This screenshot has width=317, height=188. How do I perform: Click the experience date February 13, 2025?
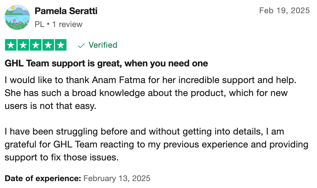[x=117, y=178]
